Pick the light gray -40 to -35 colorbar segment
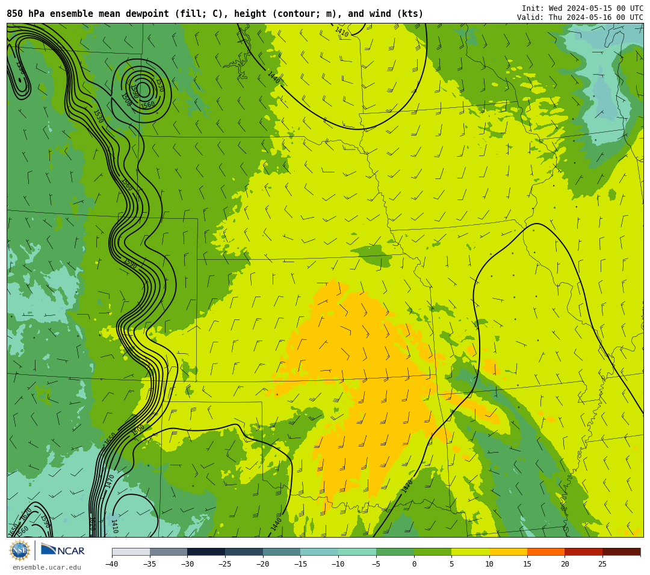Screen dimensions: 650x575 point(131,551)
